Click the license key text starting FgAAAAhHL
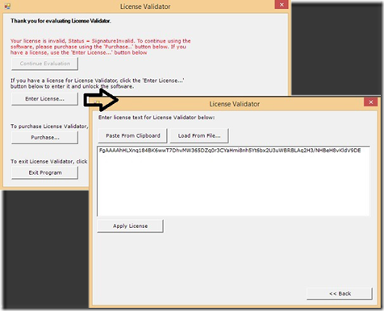Viewport: 384px width, 311px height. tap(230, 151)
